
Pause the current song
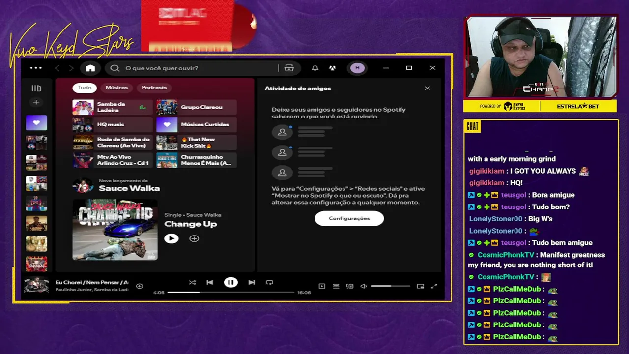point(230,282)
